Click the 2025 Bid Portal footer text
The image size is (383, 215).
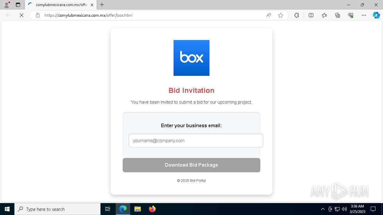(191, 181)
